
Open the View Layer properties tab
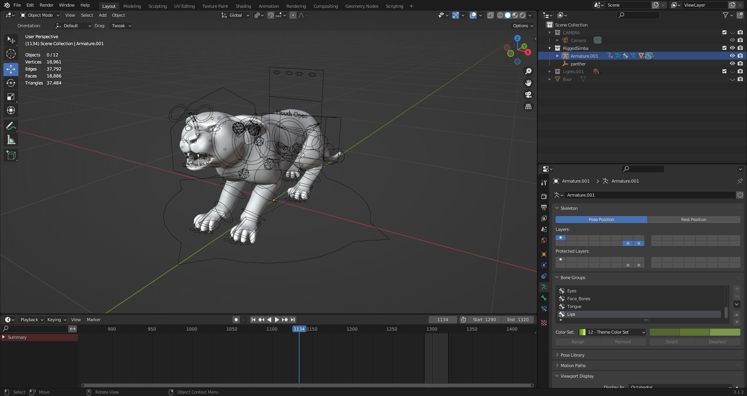point(544,218)
